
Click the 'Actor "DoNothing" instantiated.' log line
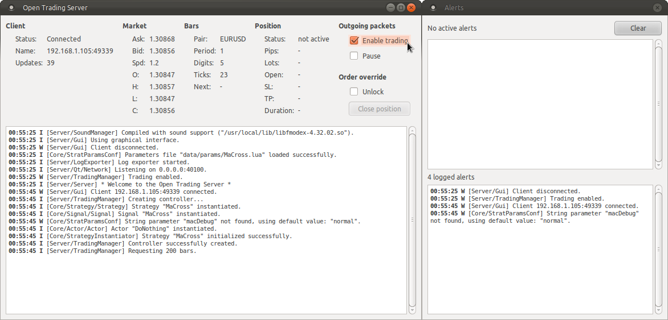[x=112, y=229]
